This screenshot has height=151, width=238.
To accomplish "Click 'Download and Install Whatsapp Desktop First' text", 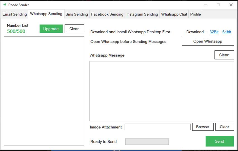I will click(x=130, y=32).
